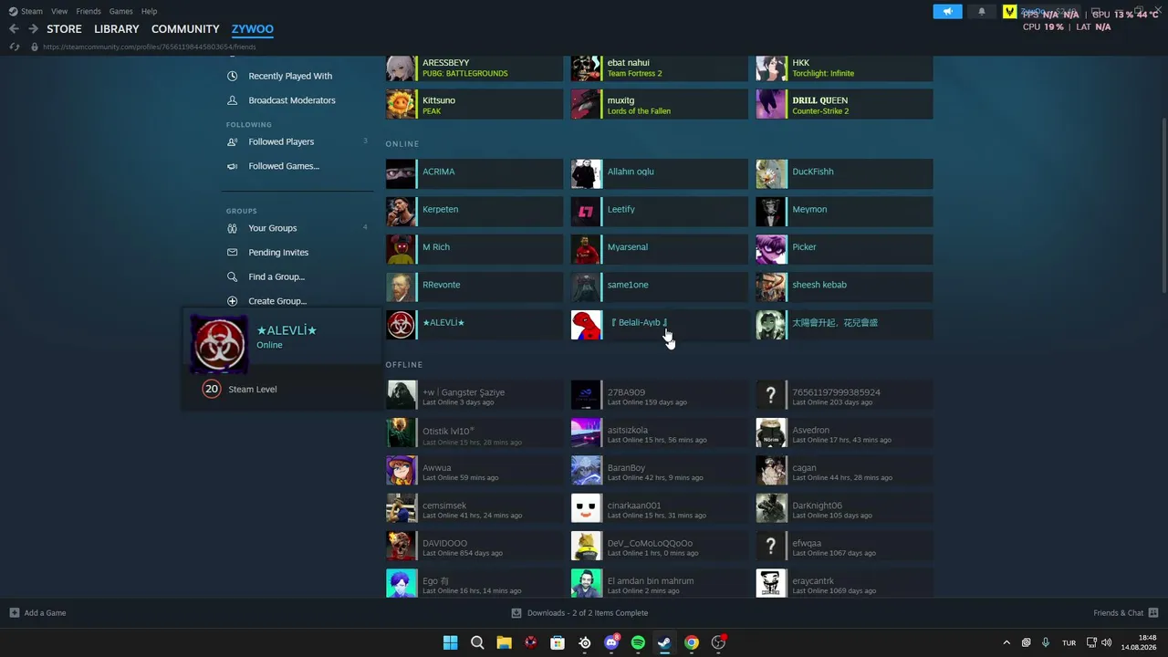The width and height of the screenshot is (1168, 657).
Task: Open Google Chrome from the taskbar
Action: [x=692, y=642]
